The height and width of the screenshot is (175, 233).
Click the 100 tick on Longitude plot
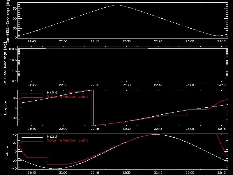(14, 98)
